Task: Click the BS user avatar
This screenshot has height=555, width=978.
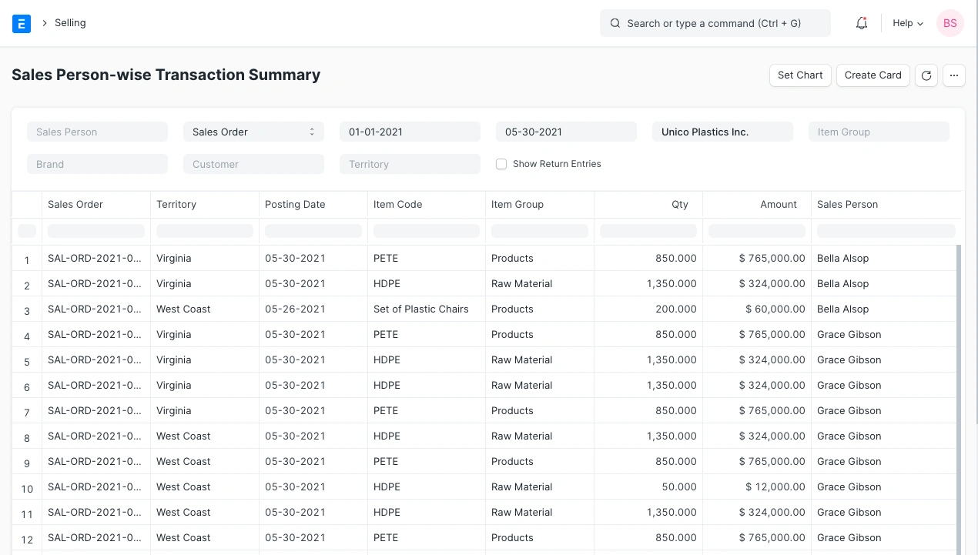Action: tap(950, 23)
